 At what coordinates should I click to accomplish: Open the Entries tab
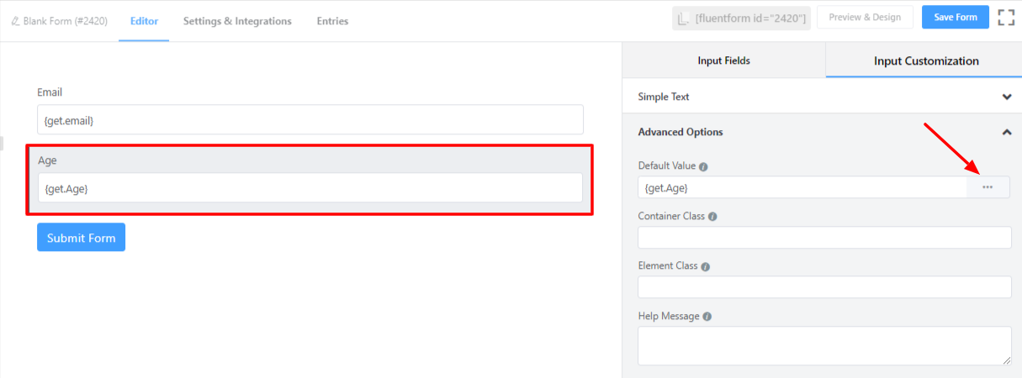click(x=332, y=21)
